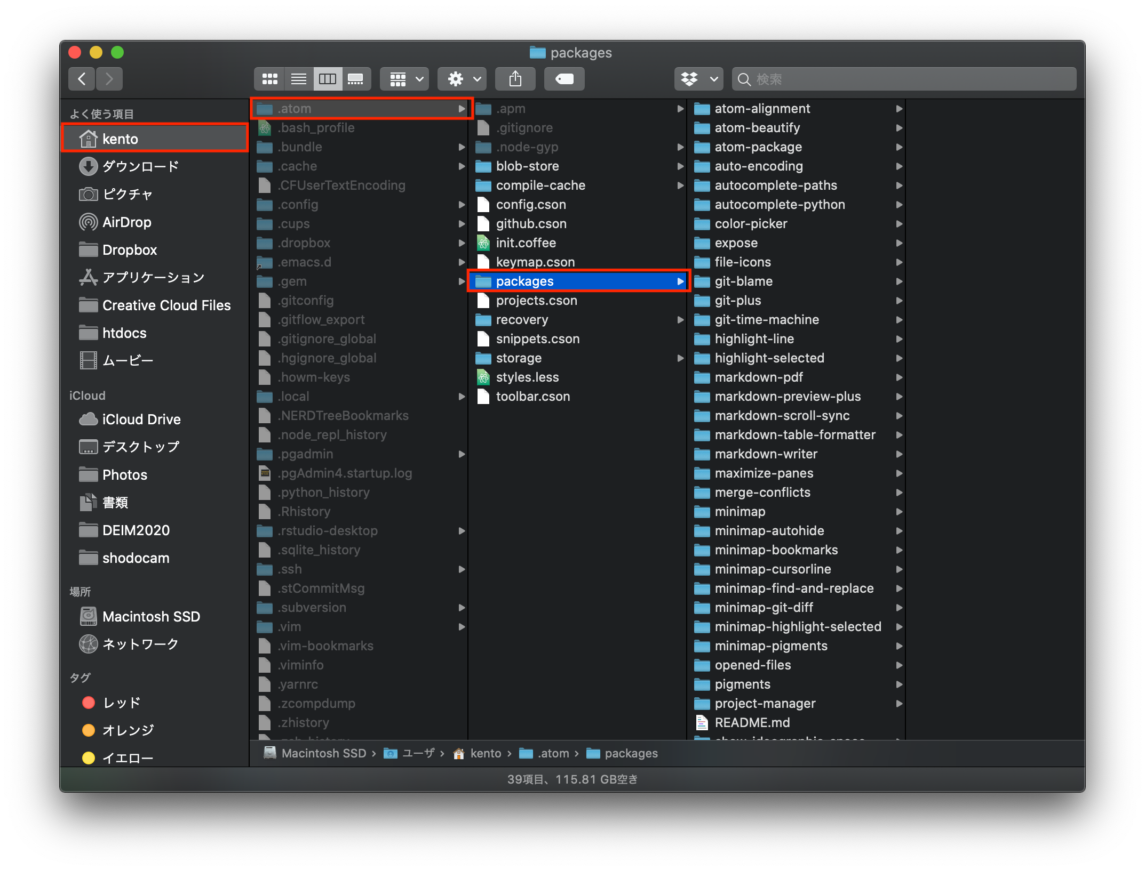
Task: Select kento in the sidebar
Action: point(155,139)
